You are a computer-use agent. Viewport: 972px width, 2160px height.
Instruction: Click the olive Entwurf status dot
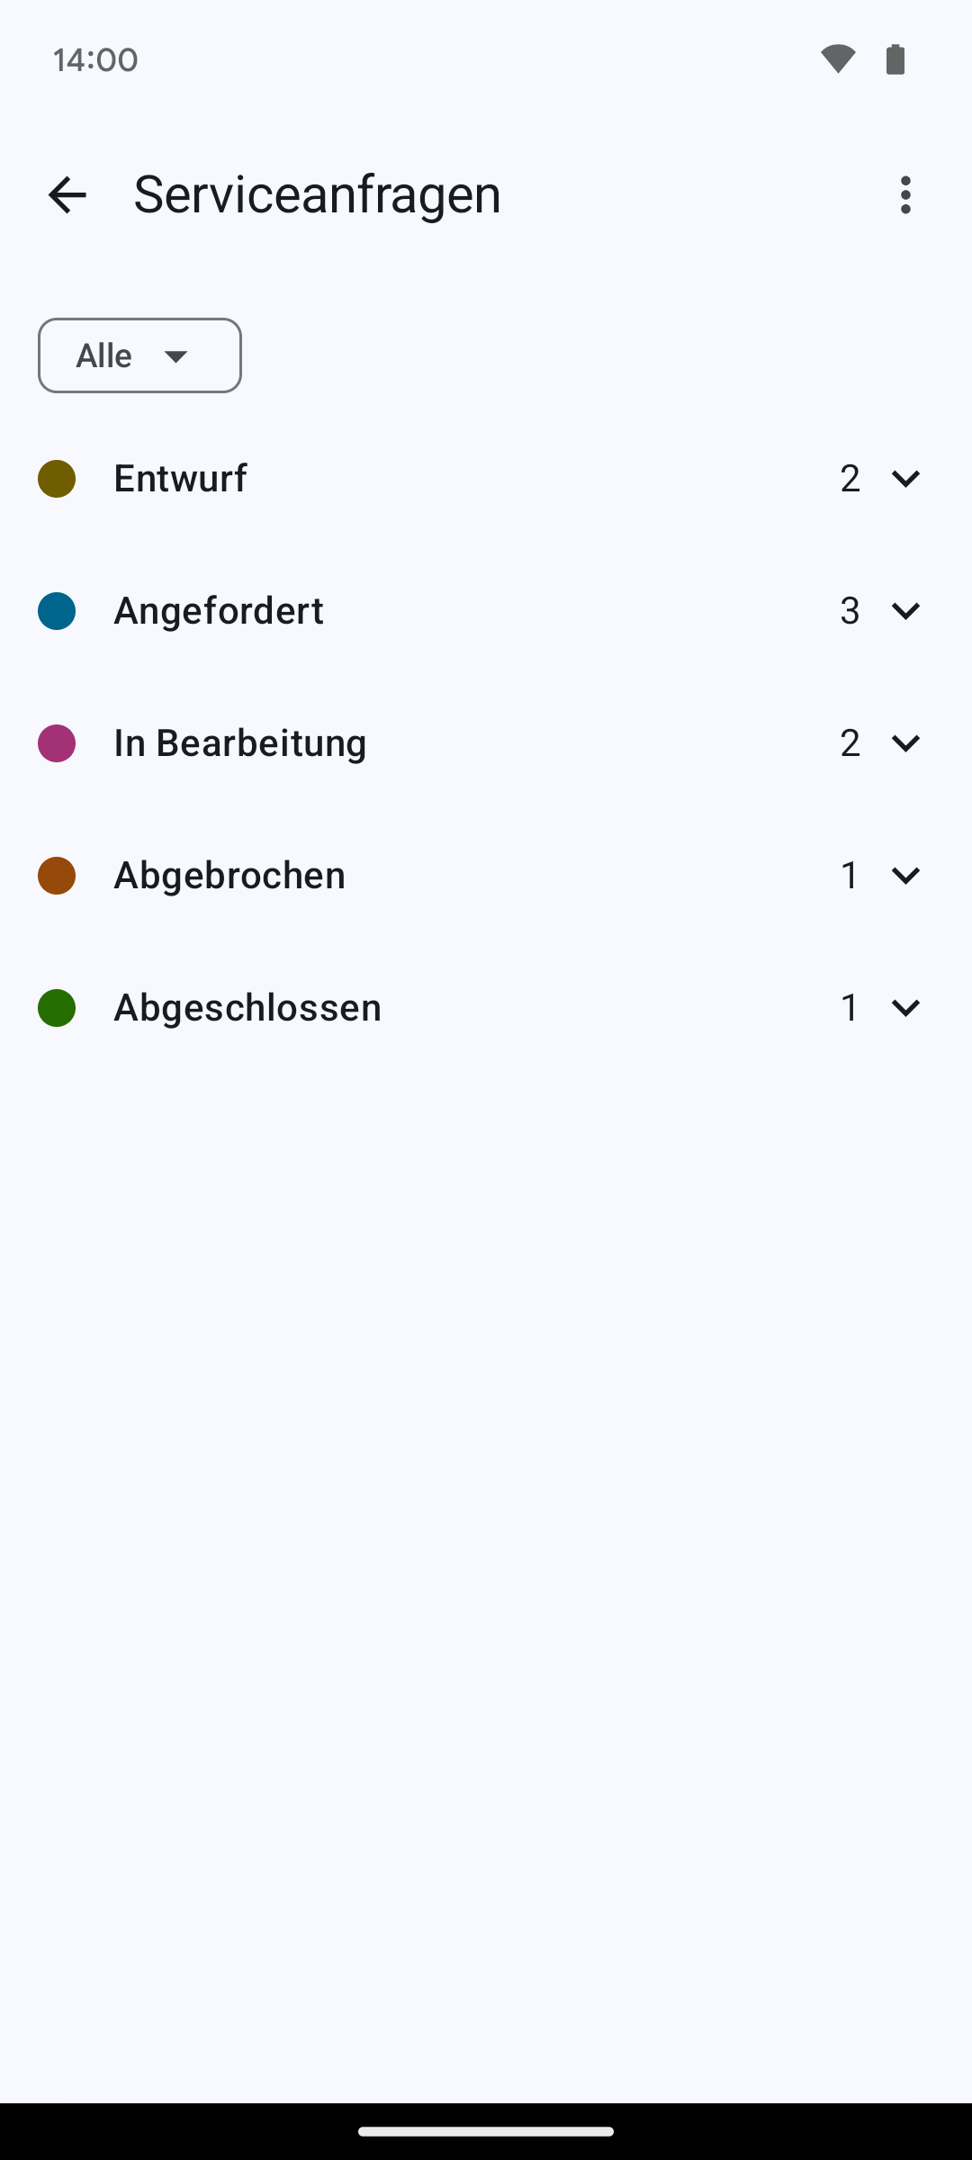click(x=57, y=479)
